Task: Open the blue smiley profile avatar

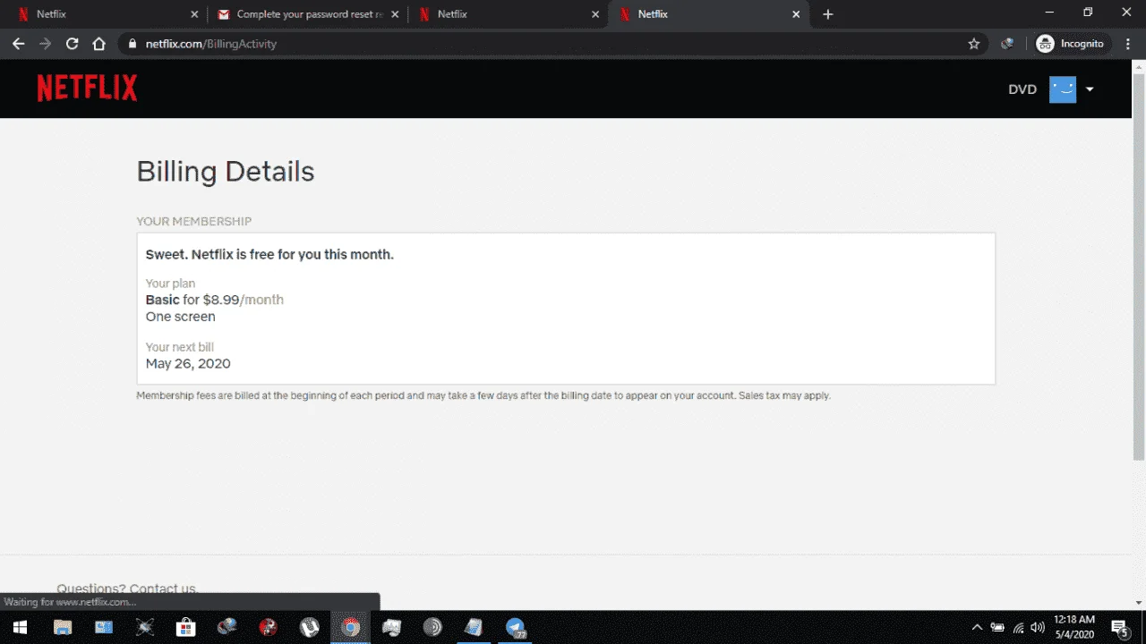Action: (1063, 89)
